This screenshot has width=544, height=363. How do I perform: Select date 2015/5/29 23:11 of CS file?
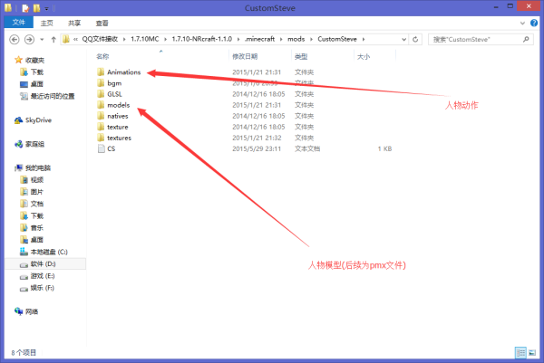click(257, 148)
